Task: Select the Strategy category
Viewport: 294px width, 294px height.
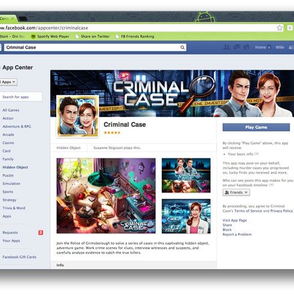Action: [x=9, y=200]
